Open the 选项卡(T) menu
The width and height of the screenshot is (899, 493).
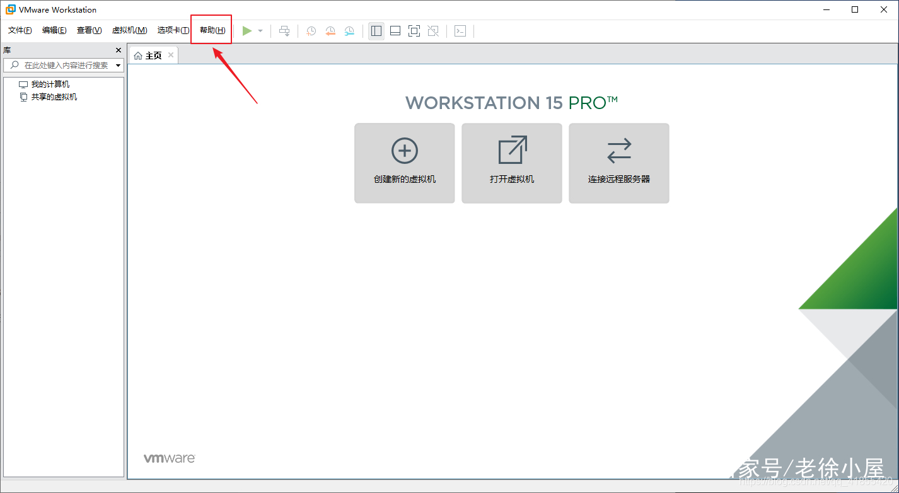[x=173, y=30]
